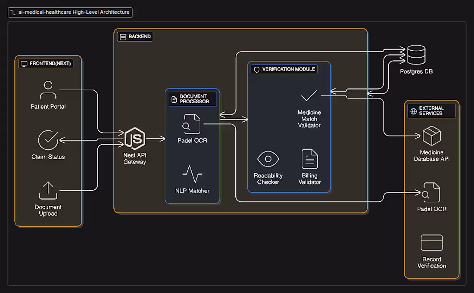Click the globe icon in External Services header
474x293 pixels.
click(414, 111)
